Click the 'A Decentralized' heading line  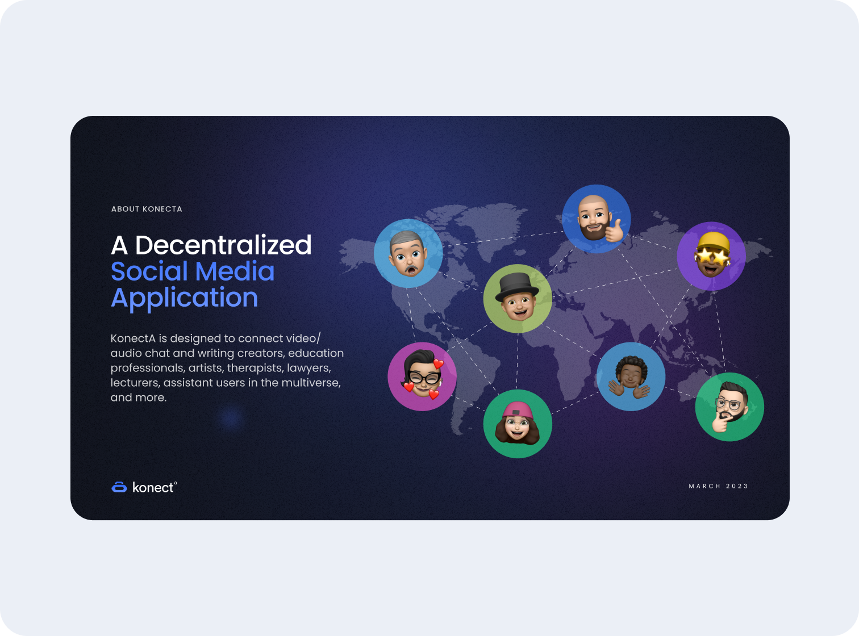211,245
